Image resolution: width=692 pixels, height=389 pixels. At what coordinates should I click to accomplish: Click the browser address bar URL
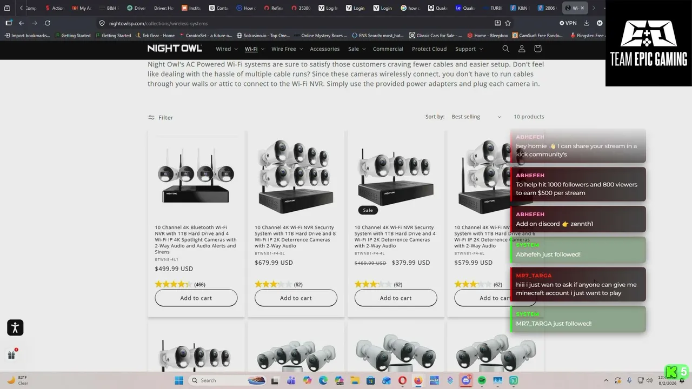point(158,23)
